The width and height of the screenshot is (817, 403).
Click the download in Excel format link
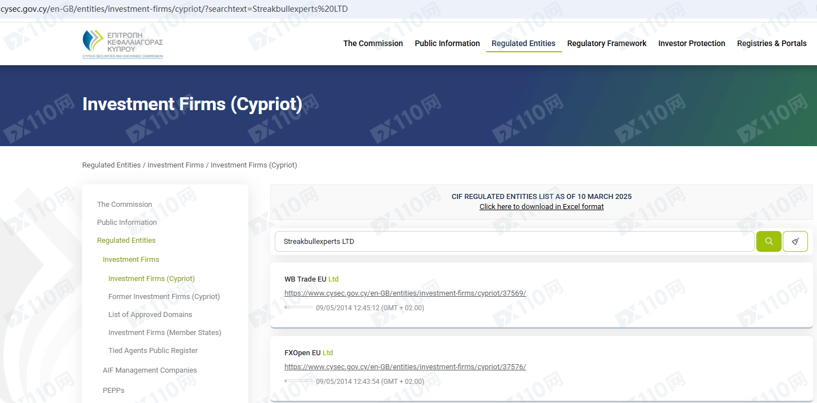point(541,207)
